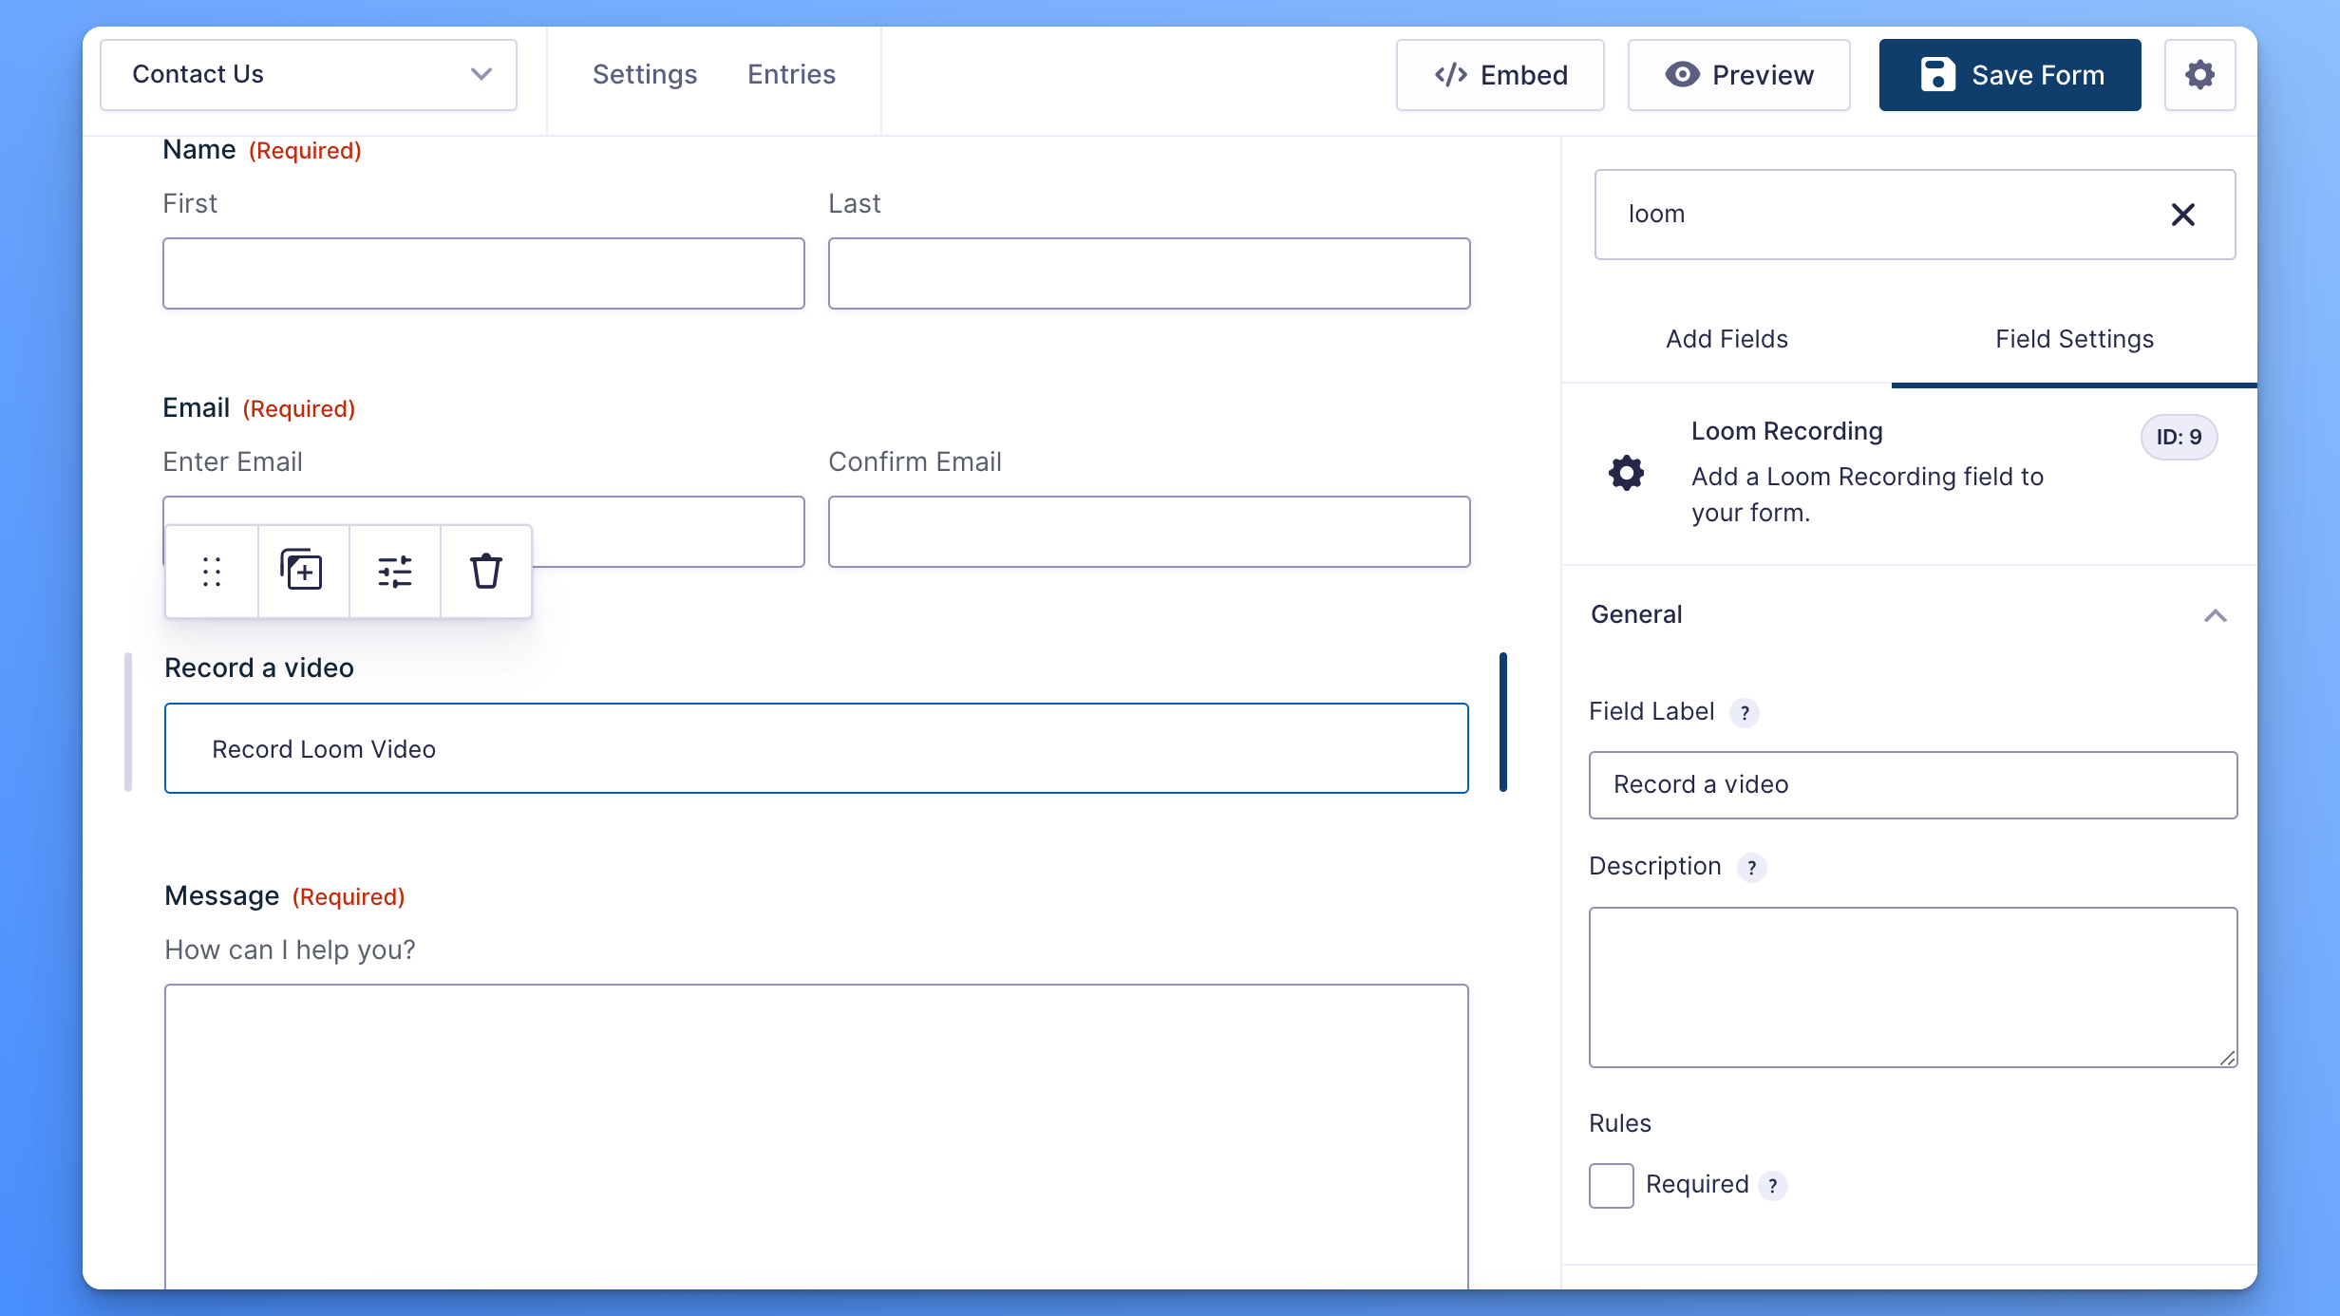Select the Field Settings tab
The image size is (2340, 1316).
click(x=2074, y=339)
